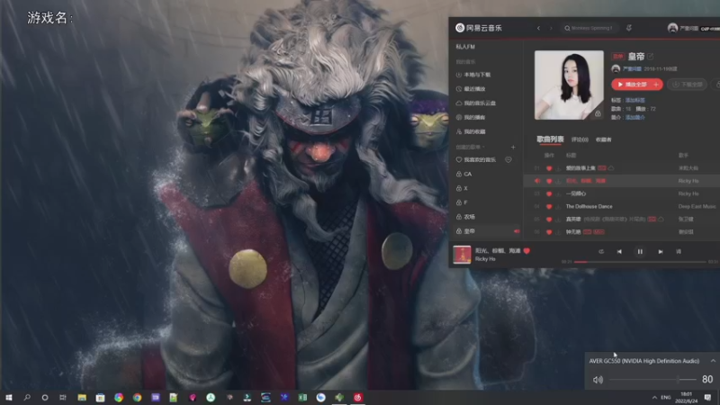Open 我喜欢的音乐 playlist
The width and height of the screenshot is (720, 405).
476,160
